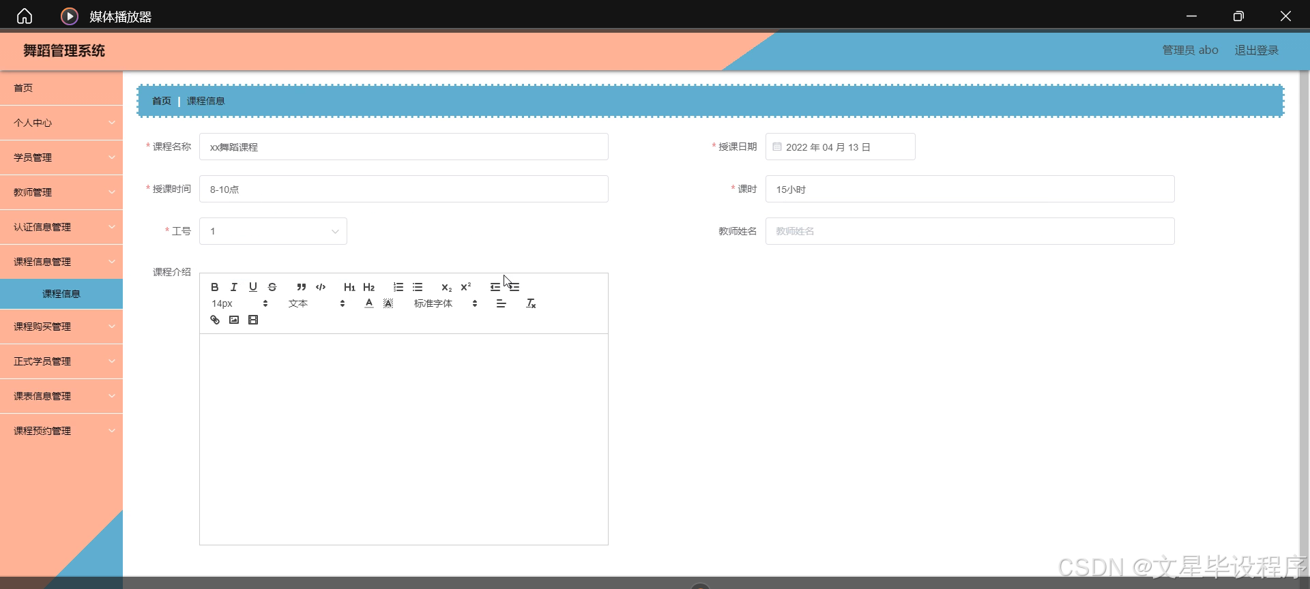Screen dimensions: 1310x589
Task: Toggle bold formatting in the editor
Action: pyautogui.click(x=215, y=287)
